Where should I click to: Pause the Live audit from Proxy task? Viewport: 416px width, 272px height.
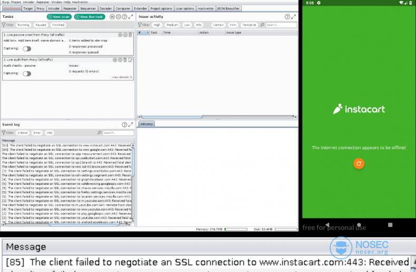pos(115,60)
